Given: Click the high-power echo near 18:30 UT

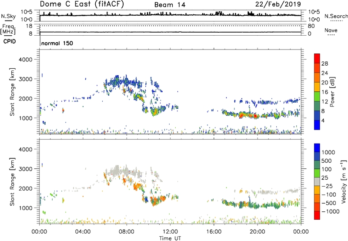Looking at the screenshot, I should [x=241, y=115].
